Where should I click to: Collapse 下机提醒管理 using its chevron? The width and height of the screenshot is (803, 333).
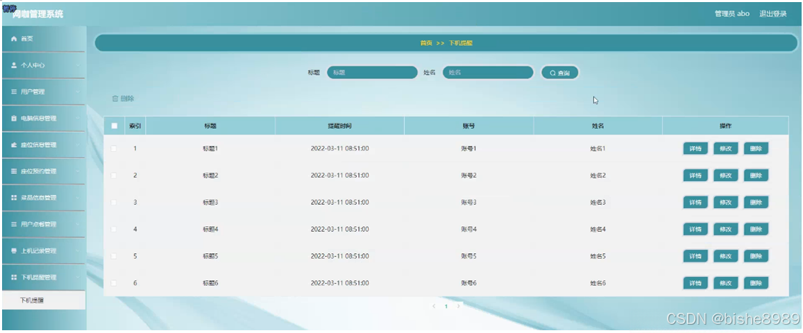[x=78, y=277]
